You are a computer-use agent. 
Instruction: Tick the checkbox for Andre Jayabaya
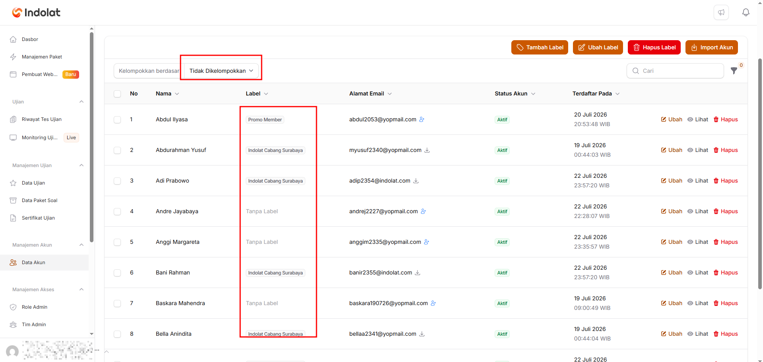[x=117, y=212]
